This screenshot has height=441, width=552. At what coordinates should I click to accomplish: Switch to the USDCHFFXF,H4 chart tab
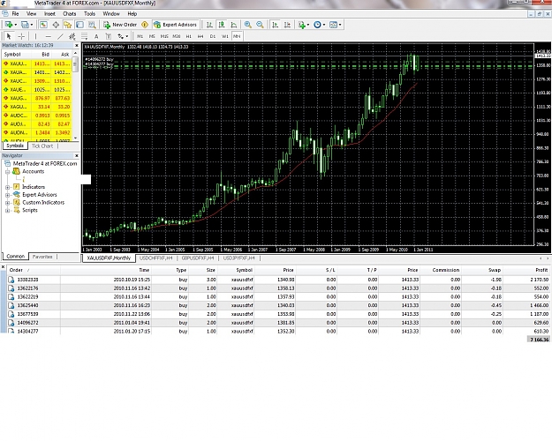click(156, 258)
